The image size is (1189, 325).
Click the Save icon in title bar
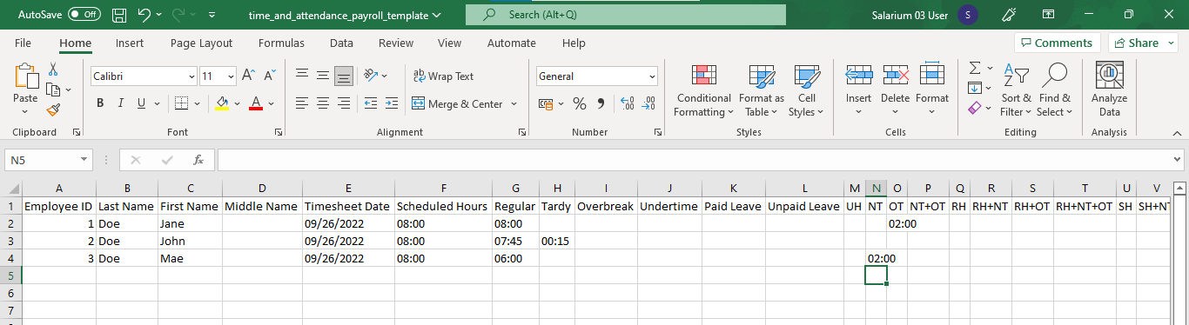point(119,15)
